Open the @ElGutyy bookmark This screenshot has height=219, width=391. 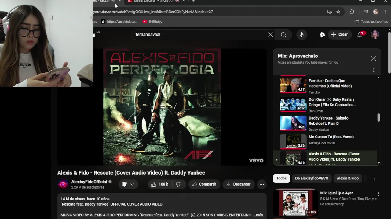pos(152,22)
